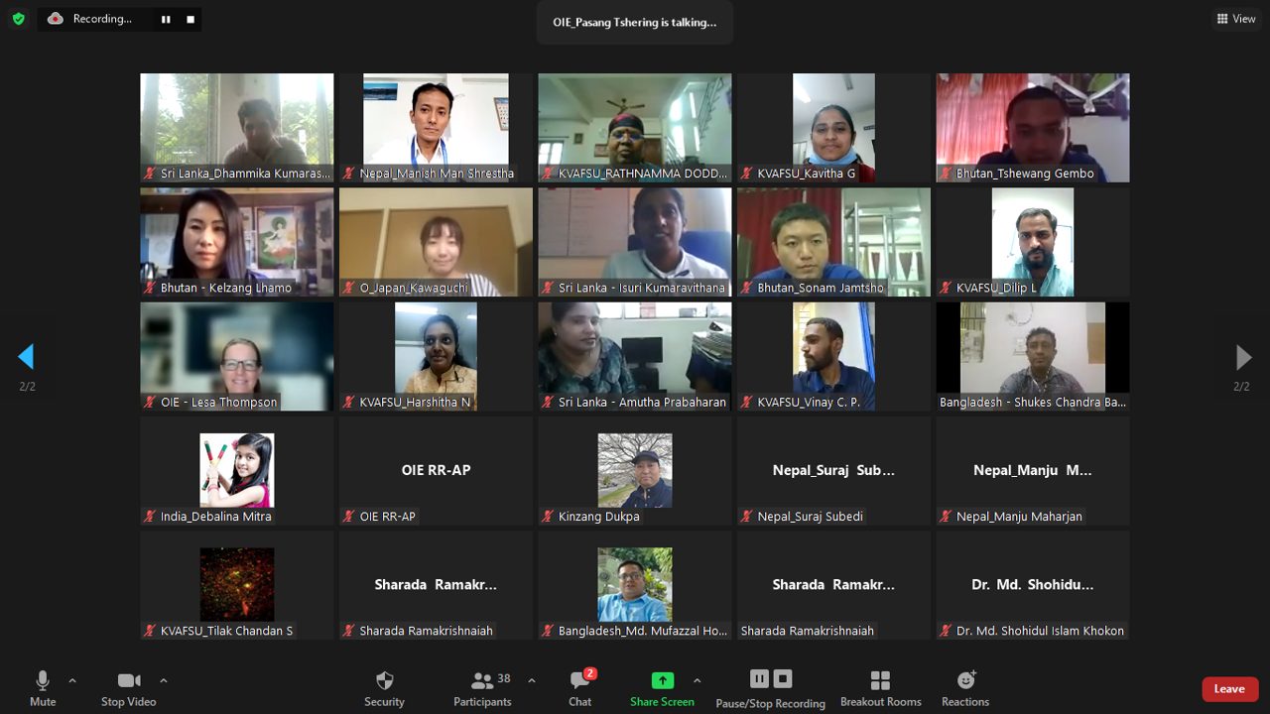This screenshot has height=714, width=1270.
Task: Expand Share Screen options arrow
Action: [697, 680]
